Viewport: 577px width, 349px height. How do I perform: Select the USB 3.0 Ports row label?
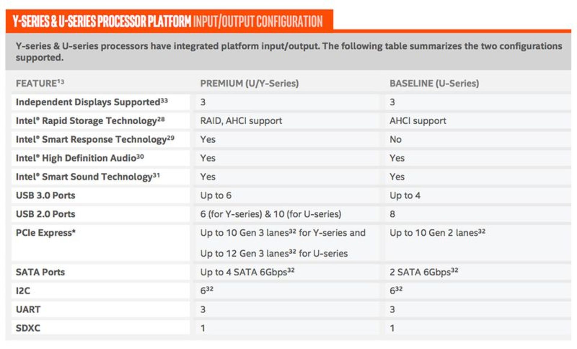45,195
